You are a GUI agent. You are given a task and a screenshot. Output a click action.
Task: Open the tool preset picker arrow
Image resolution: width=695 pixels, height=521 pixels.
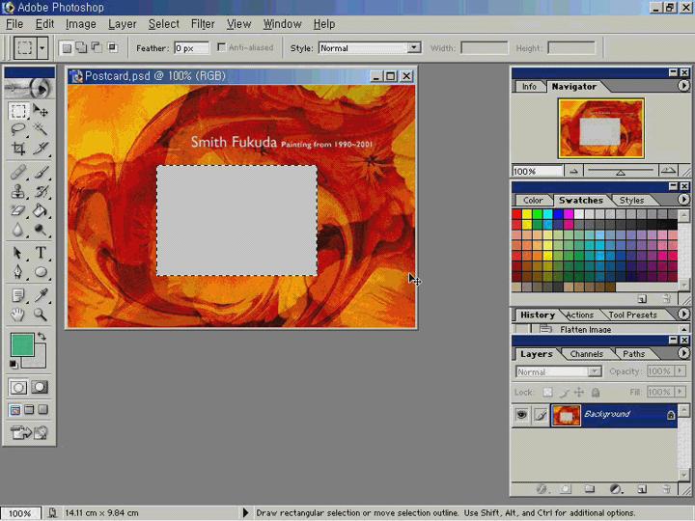pos(42,47)
